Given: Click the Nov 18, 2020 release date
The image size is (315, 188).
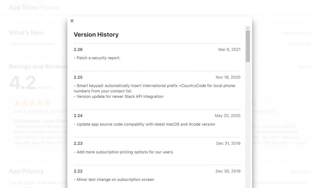Looking at the screenshot, I should coord(228,77).
